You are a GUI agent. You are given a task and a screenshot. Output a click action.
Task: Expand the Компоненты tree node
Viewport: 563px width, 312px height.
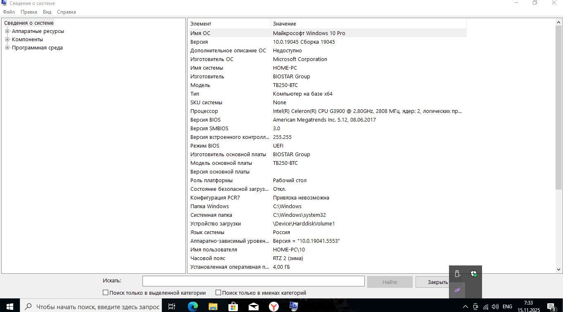click(x=7, y=40)
